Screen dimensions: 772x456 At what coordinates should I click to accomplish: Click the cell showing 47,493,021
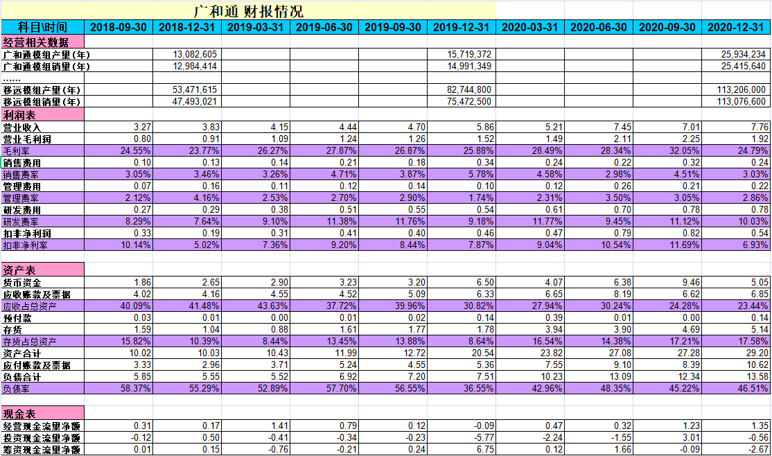tap(187, 101)
